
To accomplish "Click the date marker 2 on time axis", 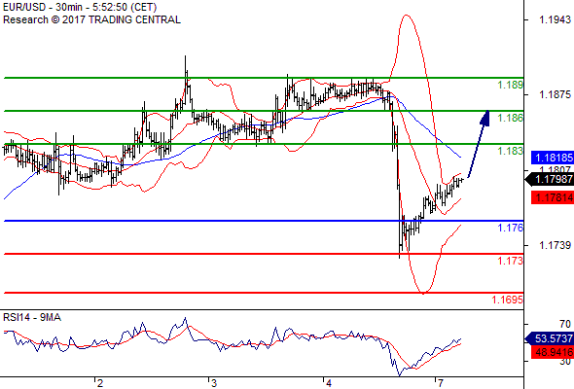I will coord(100,383).
